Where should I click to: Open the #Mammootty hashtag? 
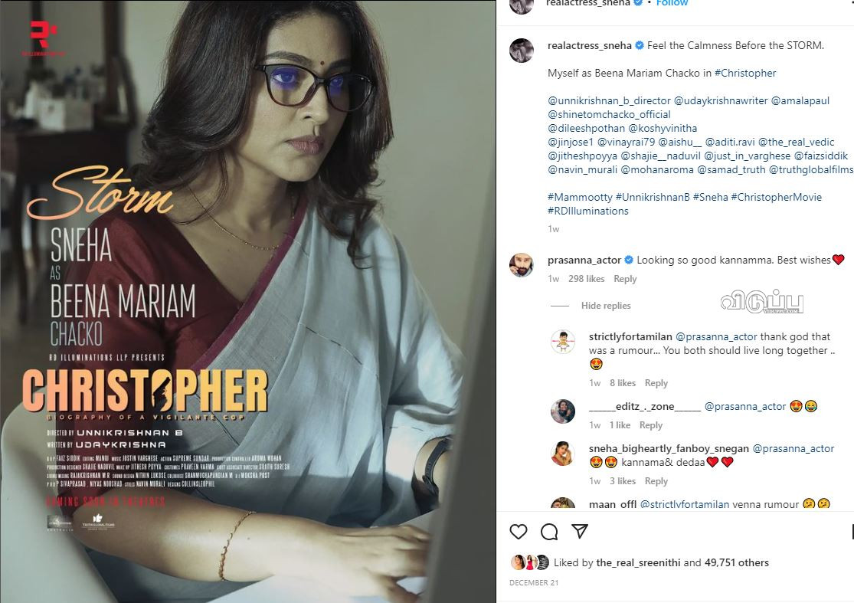click(x=580, y=197)
